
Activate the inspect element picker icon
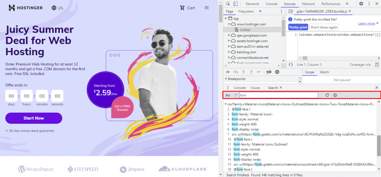coord(228,4)
